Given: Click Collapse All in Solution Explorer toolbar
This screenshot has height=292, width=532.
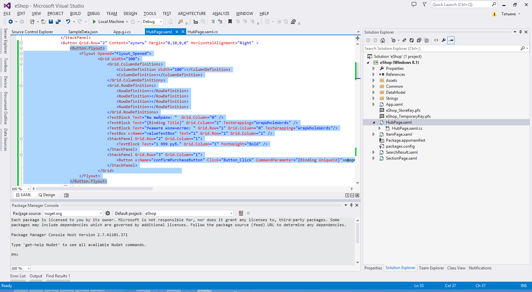Looking at the screenshot, I should (x=419, y=40).
